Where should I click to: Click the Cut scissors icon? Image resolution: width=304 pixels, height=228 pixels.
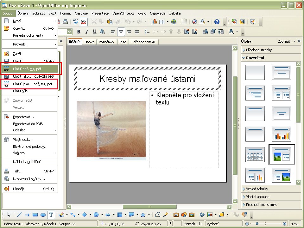pyautogui.click(x=94, y=22)
